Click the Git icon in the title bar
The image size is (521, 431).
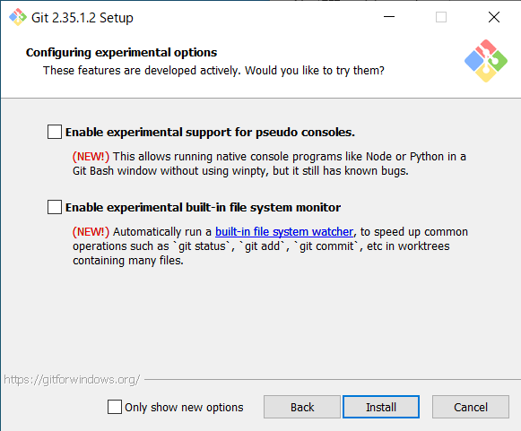(18, 17)
